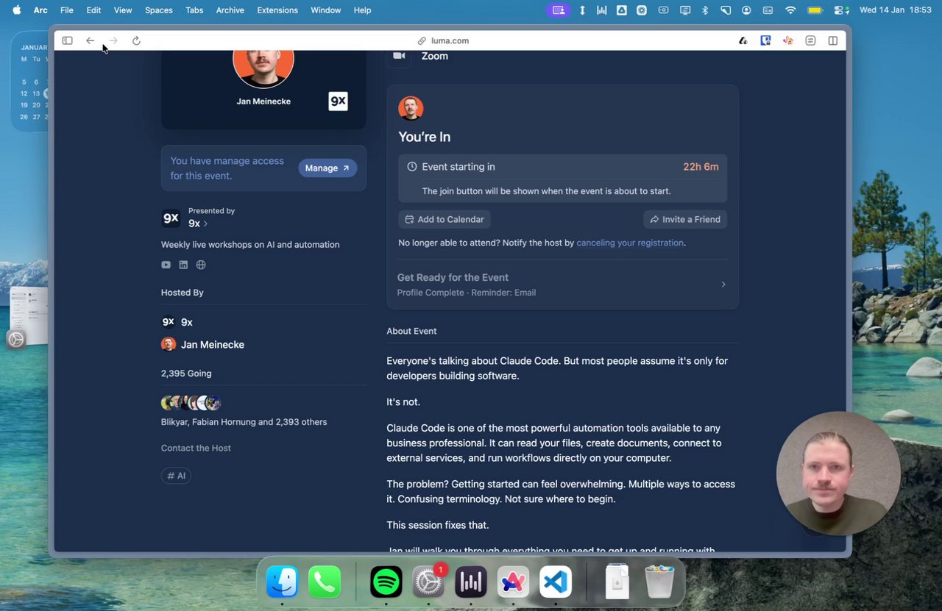Open Finder from the Dock
The height and width of the screenshot is (611, 942).
click(282, 582)
